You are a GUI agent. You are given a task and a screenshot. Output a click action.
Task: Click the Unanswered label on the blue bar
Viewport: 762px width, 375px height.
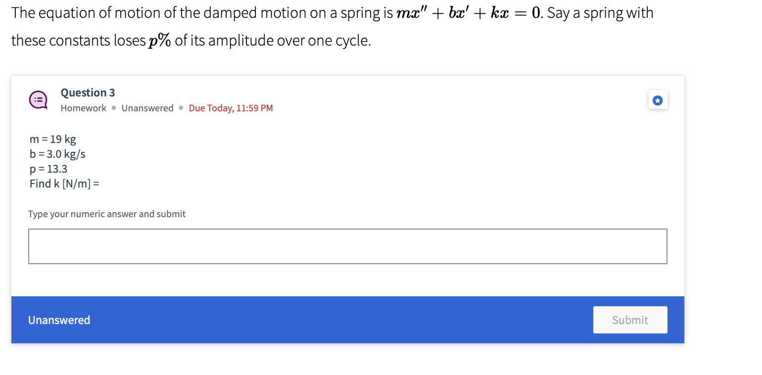[x=59, y=320]
